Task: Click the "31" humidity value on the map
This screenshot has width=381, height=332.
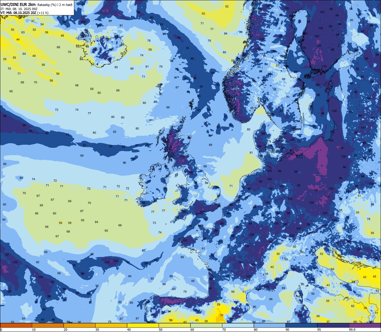Action: pos(221,315)
